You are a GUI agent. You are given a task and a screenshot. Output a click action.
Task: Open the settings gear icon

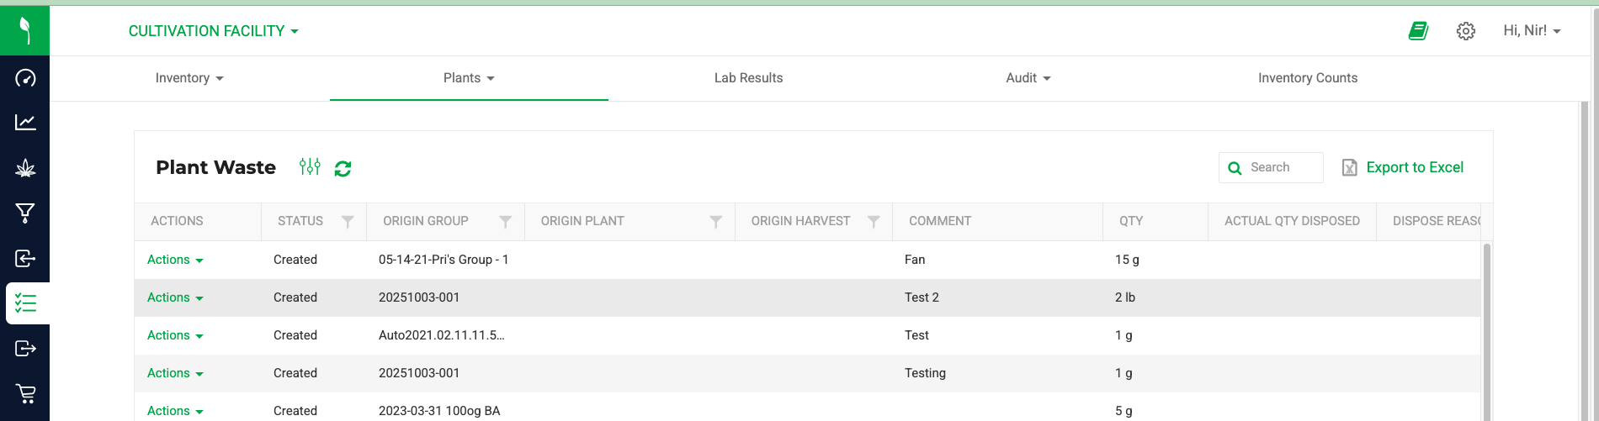pyautogui.click(x=1466, y=31)
